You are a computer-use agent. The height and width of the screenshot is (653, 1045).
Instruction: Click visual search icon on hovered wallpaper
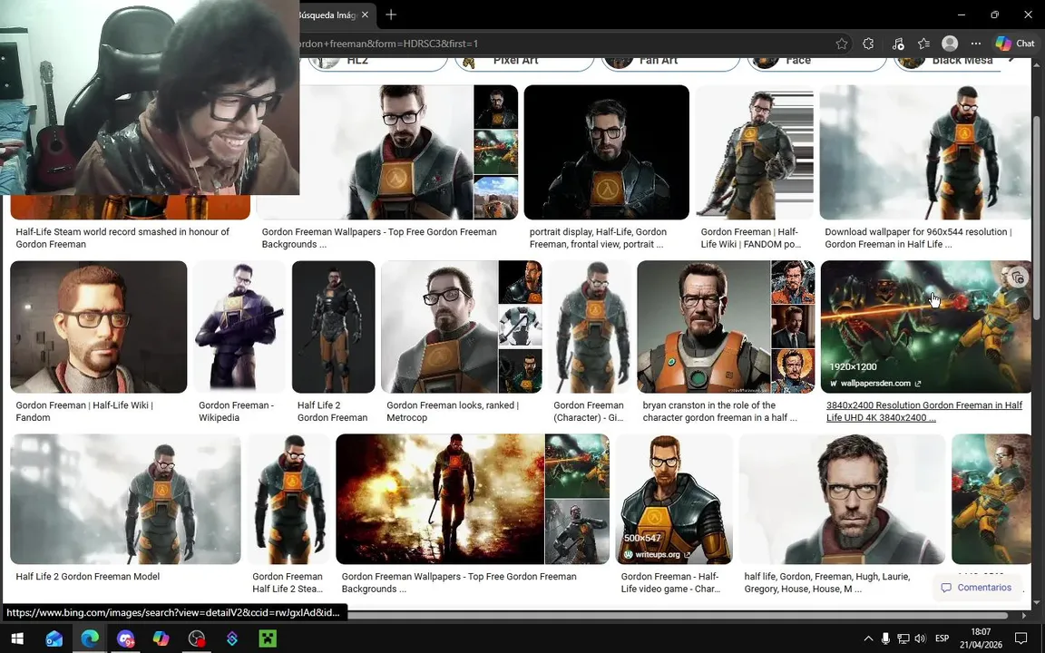1017,278
